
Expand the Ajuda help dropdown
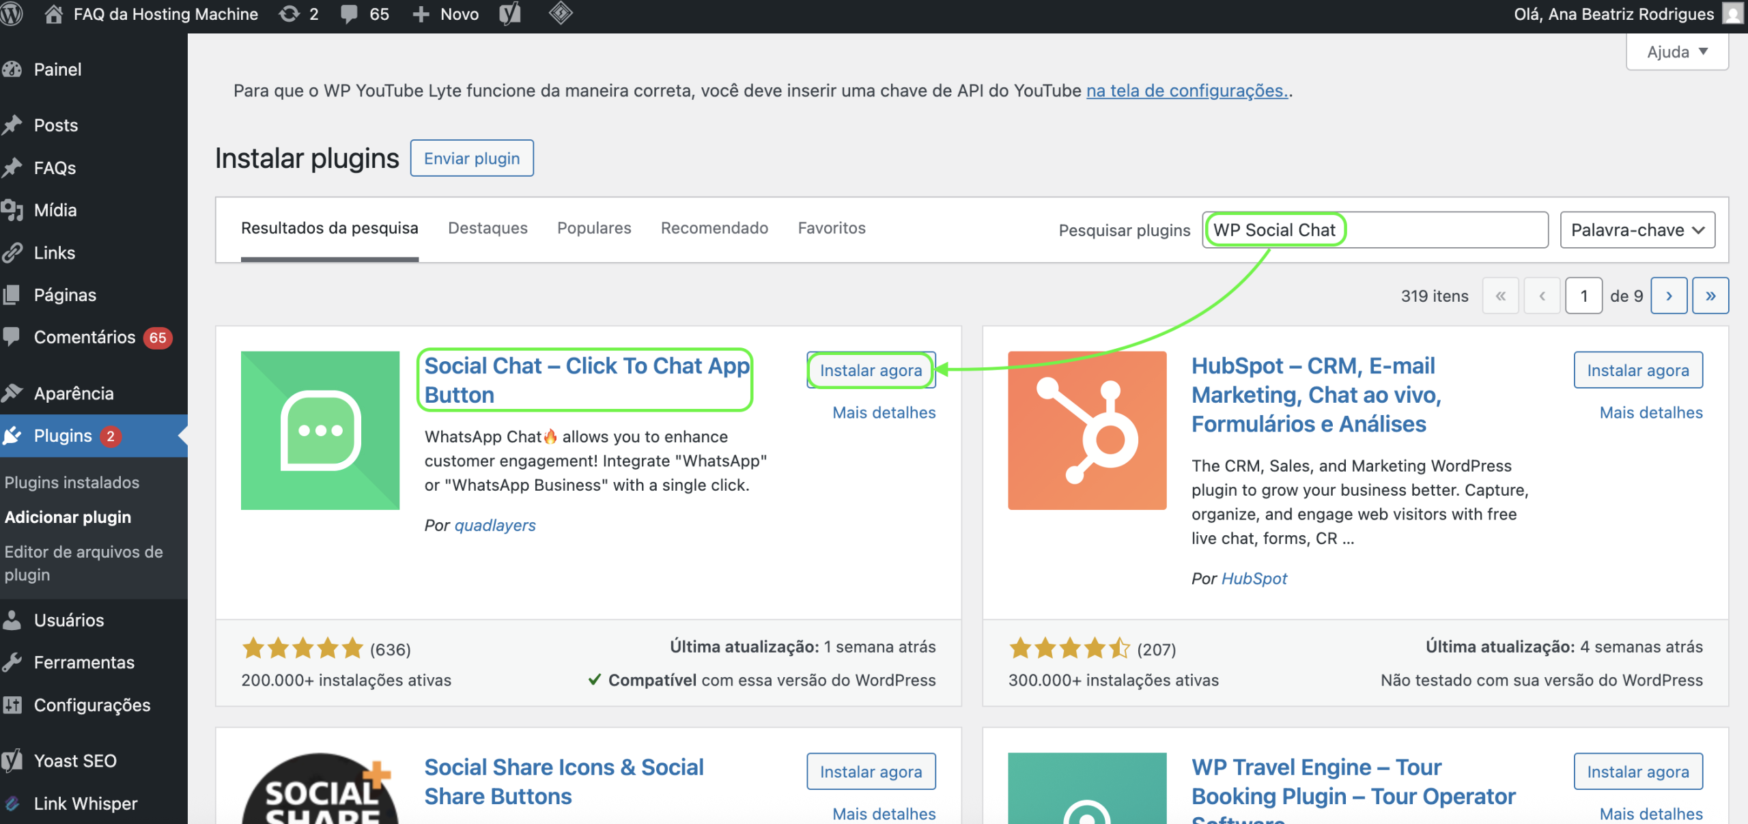[1677, 52]
